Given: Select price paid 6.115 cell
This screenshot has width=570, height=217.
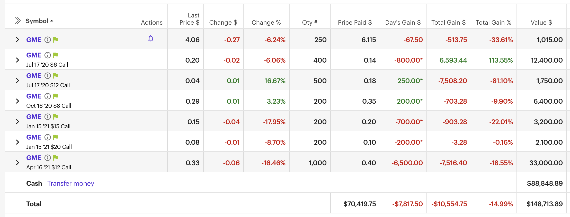Looking at the screenshot, I should (x=369, y=40).
